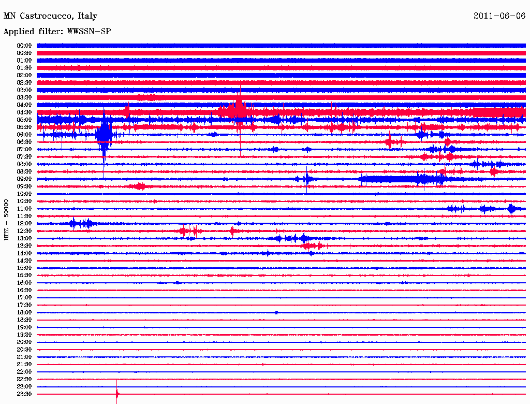Select the 02:00 time label
Viewport: 530px width, 404px height.
tap(24, 75)
